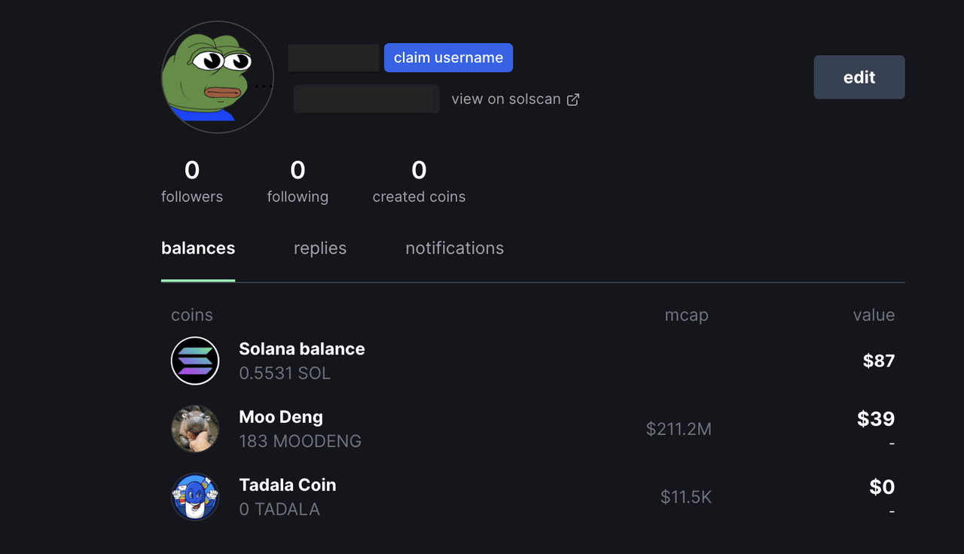Screen dimensions: 964x554
Task: Click the Tadala Coin mascot icon
Action: click(195, 497)
